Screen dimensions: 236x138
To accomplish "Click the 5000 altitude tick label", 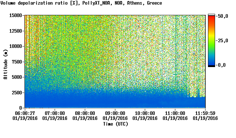I will pyautogui.click(x=17, y=77).
